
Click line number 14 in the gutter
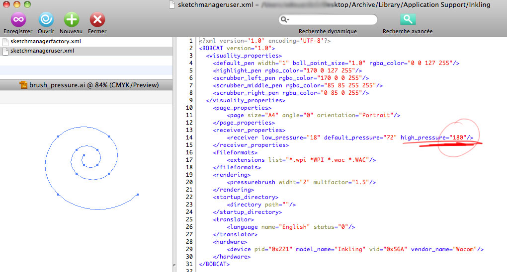(189, 137)
